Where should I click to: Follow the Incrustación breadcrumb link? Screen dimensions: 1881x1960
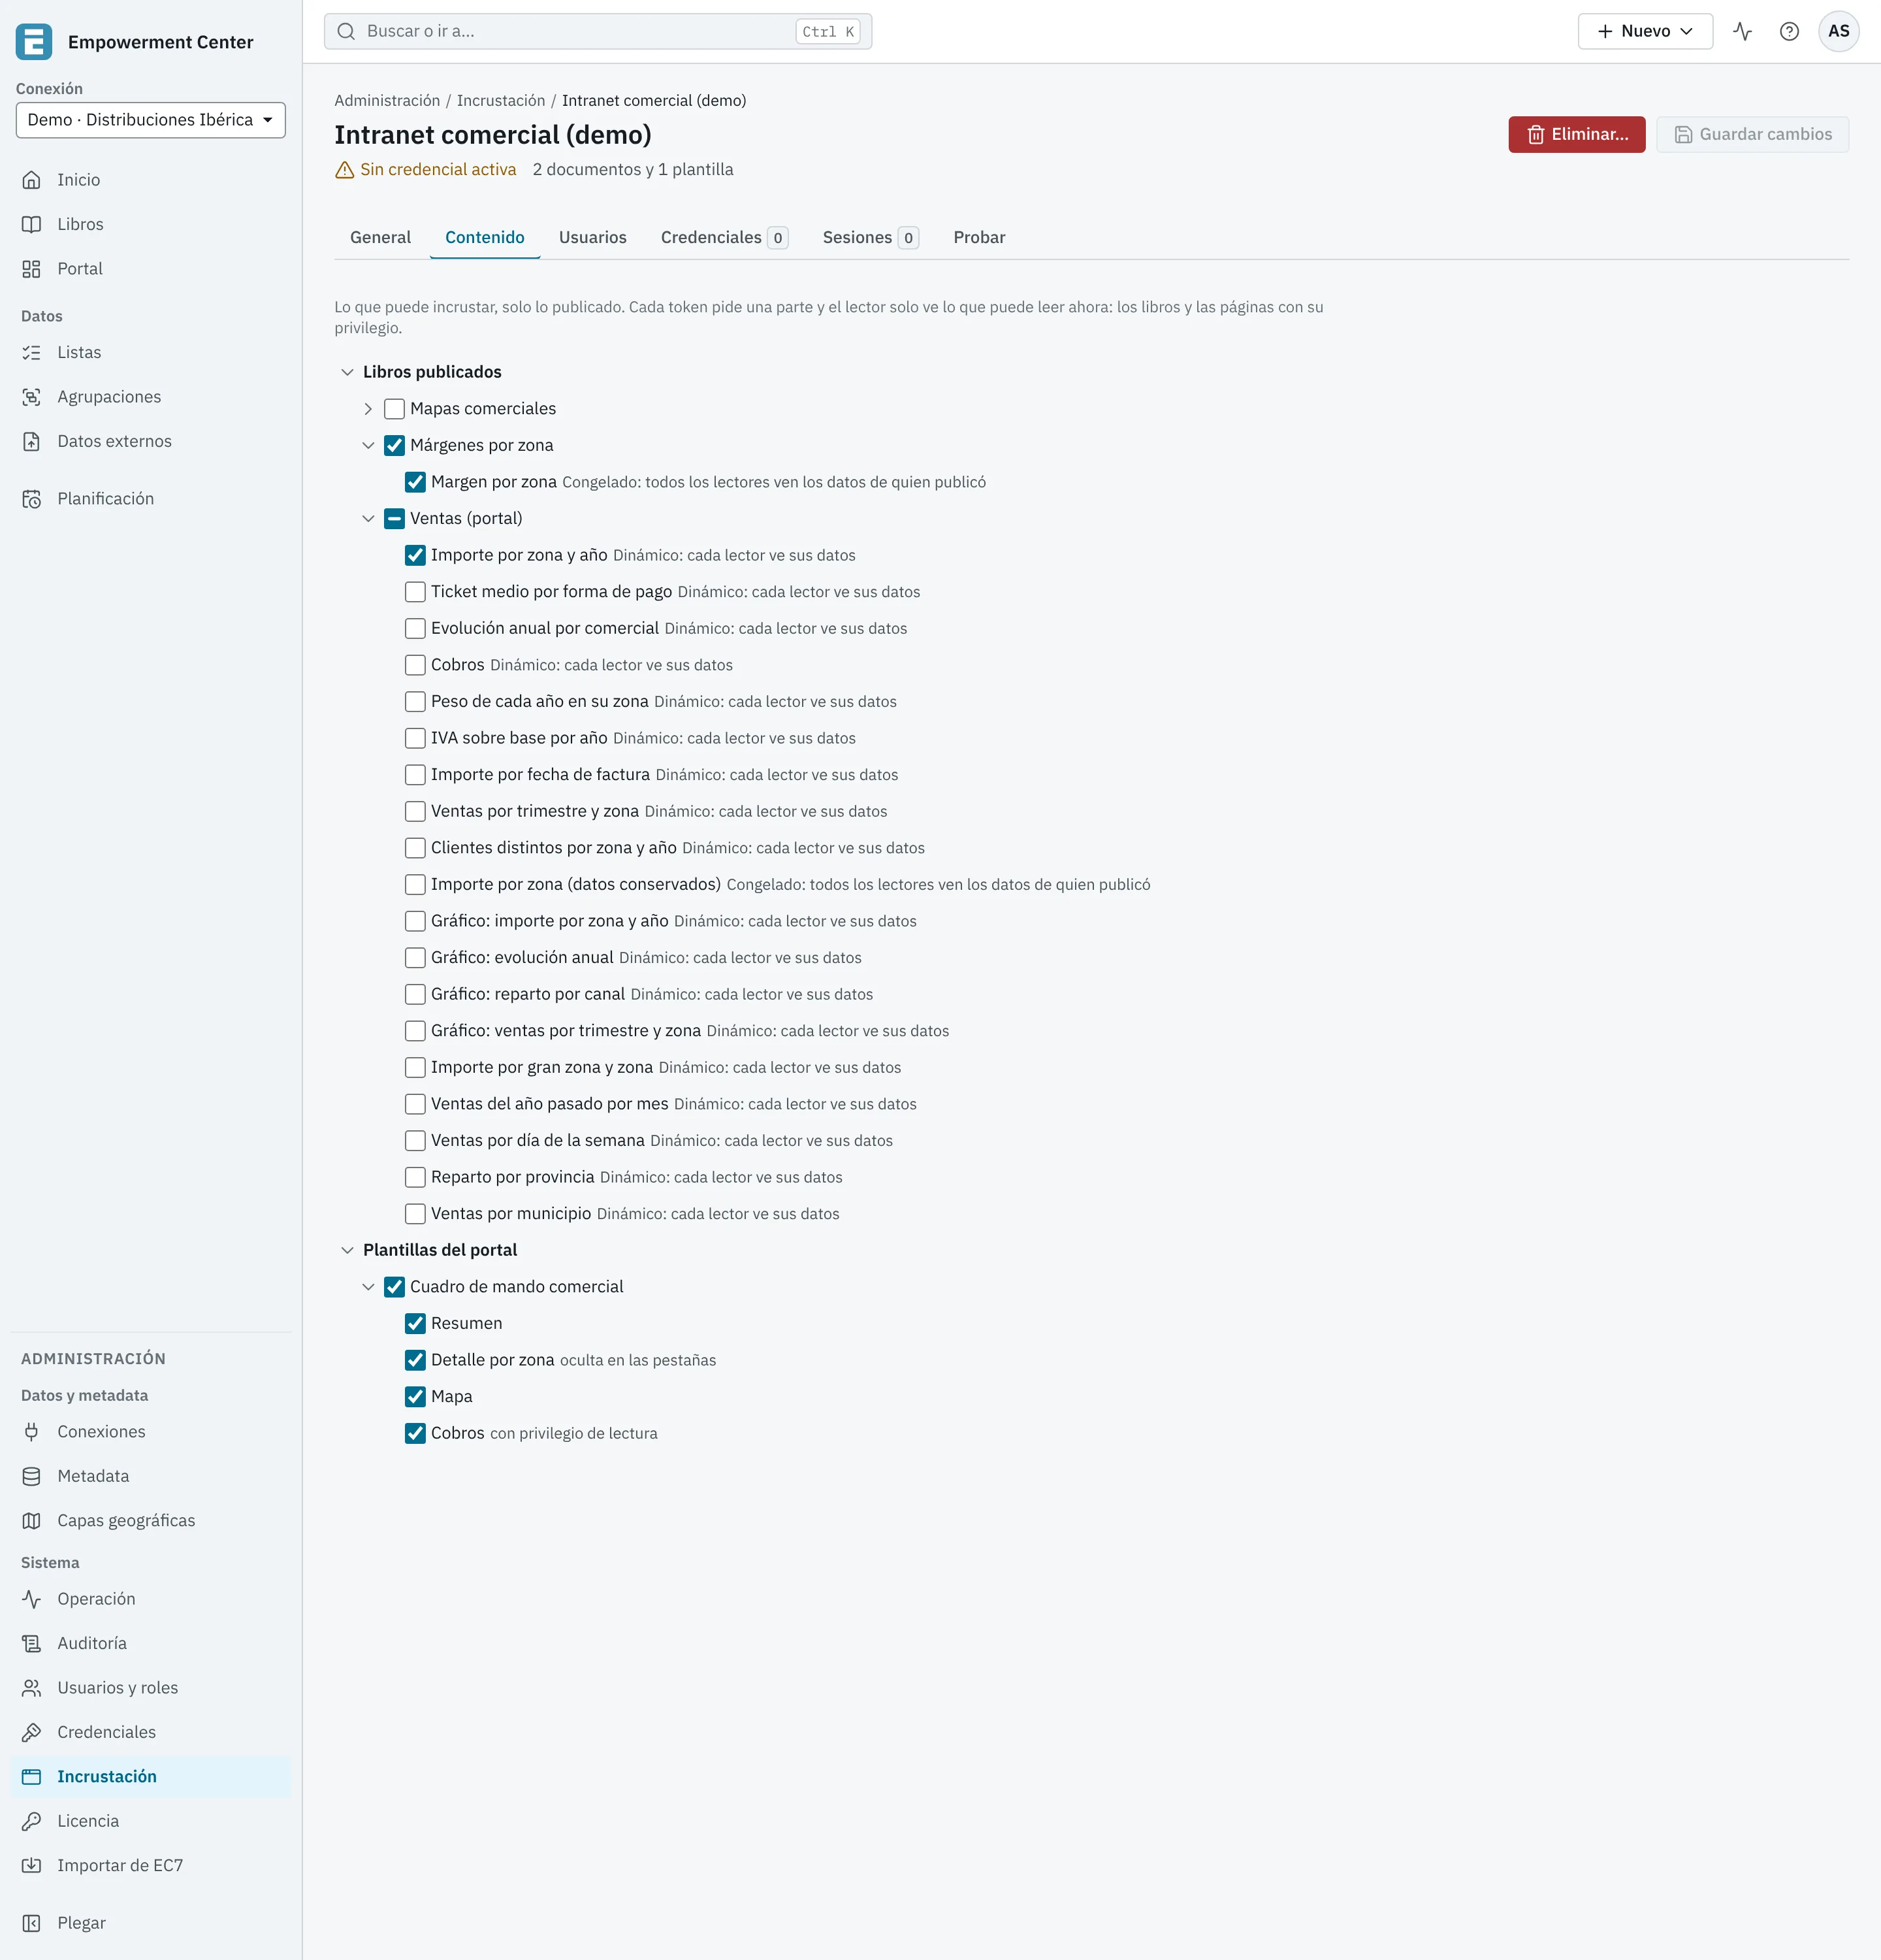(x=501, y=100)
